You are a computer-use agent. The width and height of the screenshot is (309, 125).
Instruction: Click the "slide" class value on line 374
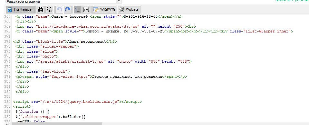[x=48, y=51]
